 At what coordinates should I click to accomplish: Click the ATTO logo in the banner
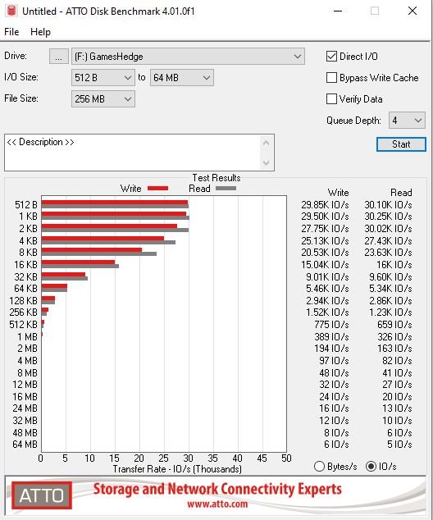42,495
